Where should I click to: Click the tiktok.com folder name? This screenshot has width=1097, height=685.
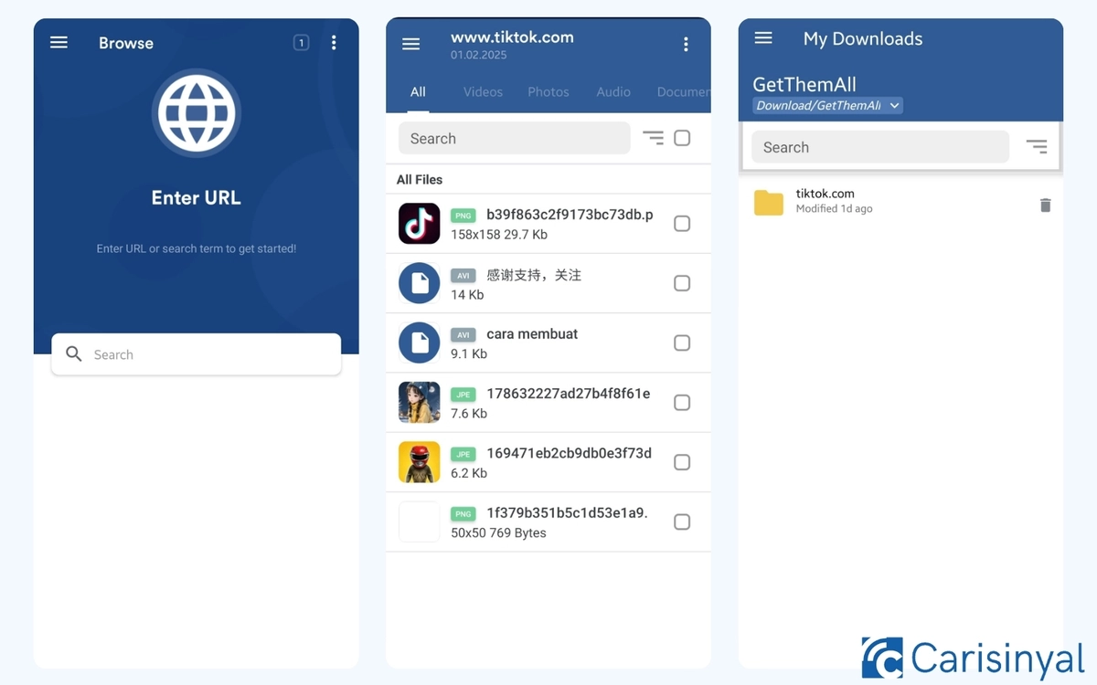(x=825, y=194)
